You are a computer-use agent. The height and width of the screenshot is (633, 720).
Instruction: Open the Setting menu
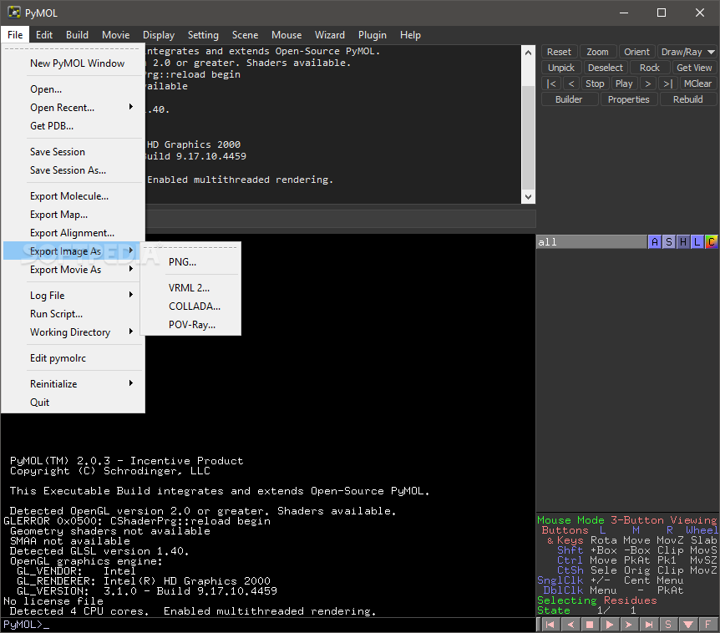(x=203, y=35)
